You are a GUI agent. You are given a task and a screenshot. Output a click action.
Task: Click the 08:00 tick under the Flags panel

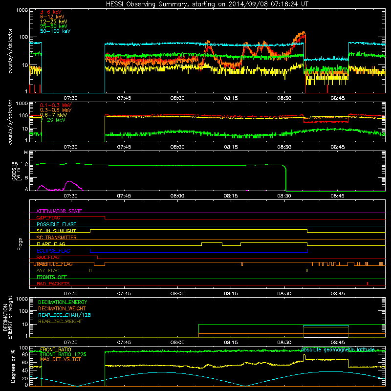(x=177, y=294)
